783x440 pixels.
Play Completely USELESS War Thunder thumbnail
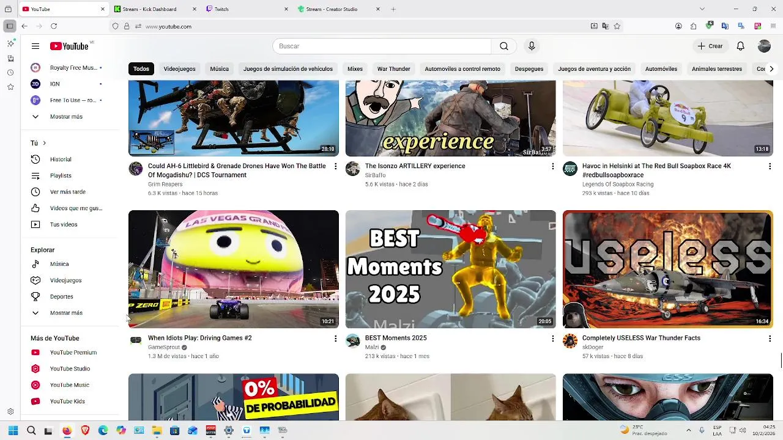(668, 269)
